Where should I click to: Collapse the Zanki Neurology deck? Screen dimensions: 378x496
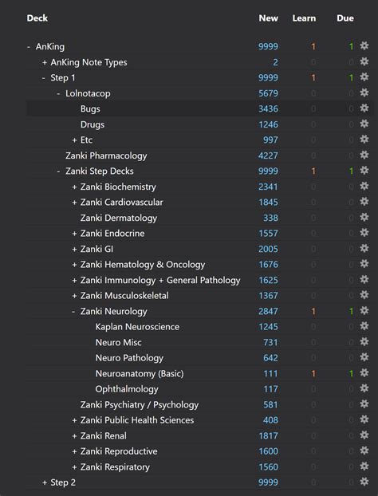[73, 312]
